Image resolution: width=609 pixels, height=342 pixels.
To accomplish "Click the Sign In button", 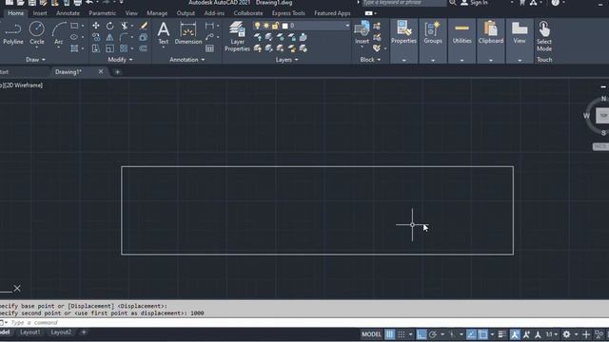I will pos(474,3).
